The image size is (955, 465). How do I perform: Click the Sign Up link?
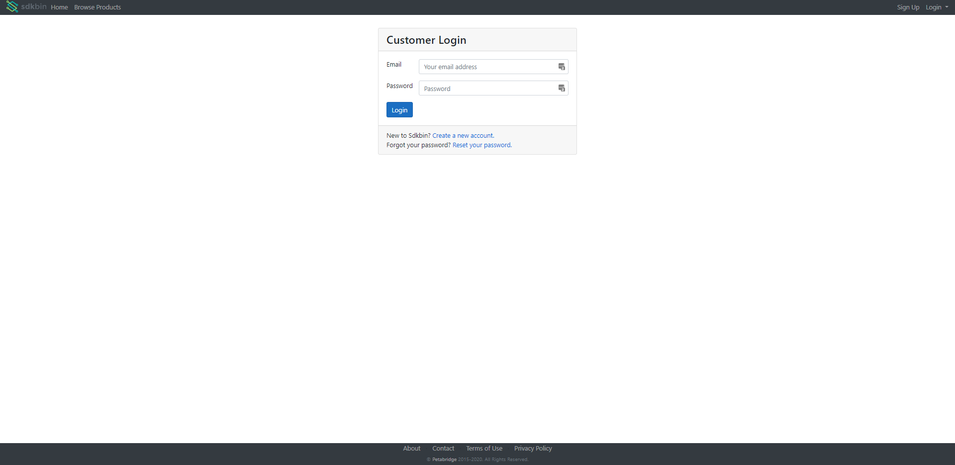pyautogui.click(x=907, y=7)
